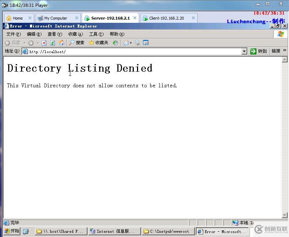Image resolution: width=289 pixels, height=237 pixels.
Task: Select Error - Microsoft... taskbar button
Action: (x=222, y=231)
